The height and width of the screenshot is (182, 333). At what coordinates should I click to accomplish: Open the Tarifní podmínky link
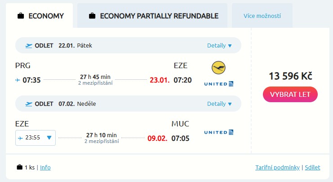coord(277,168)
